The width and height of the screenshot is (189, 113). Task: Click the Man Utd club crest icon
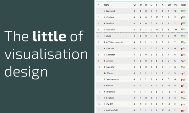pos(105,67)
